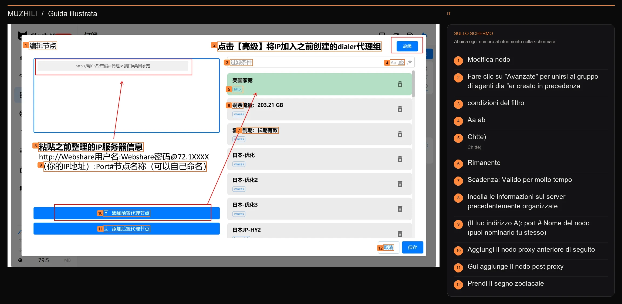Toggle the regex filter icon
Image resolution: width=622 pixels, height=304 pixels.
click(x=410, y=62)
